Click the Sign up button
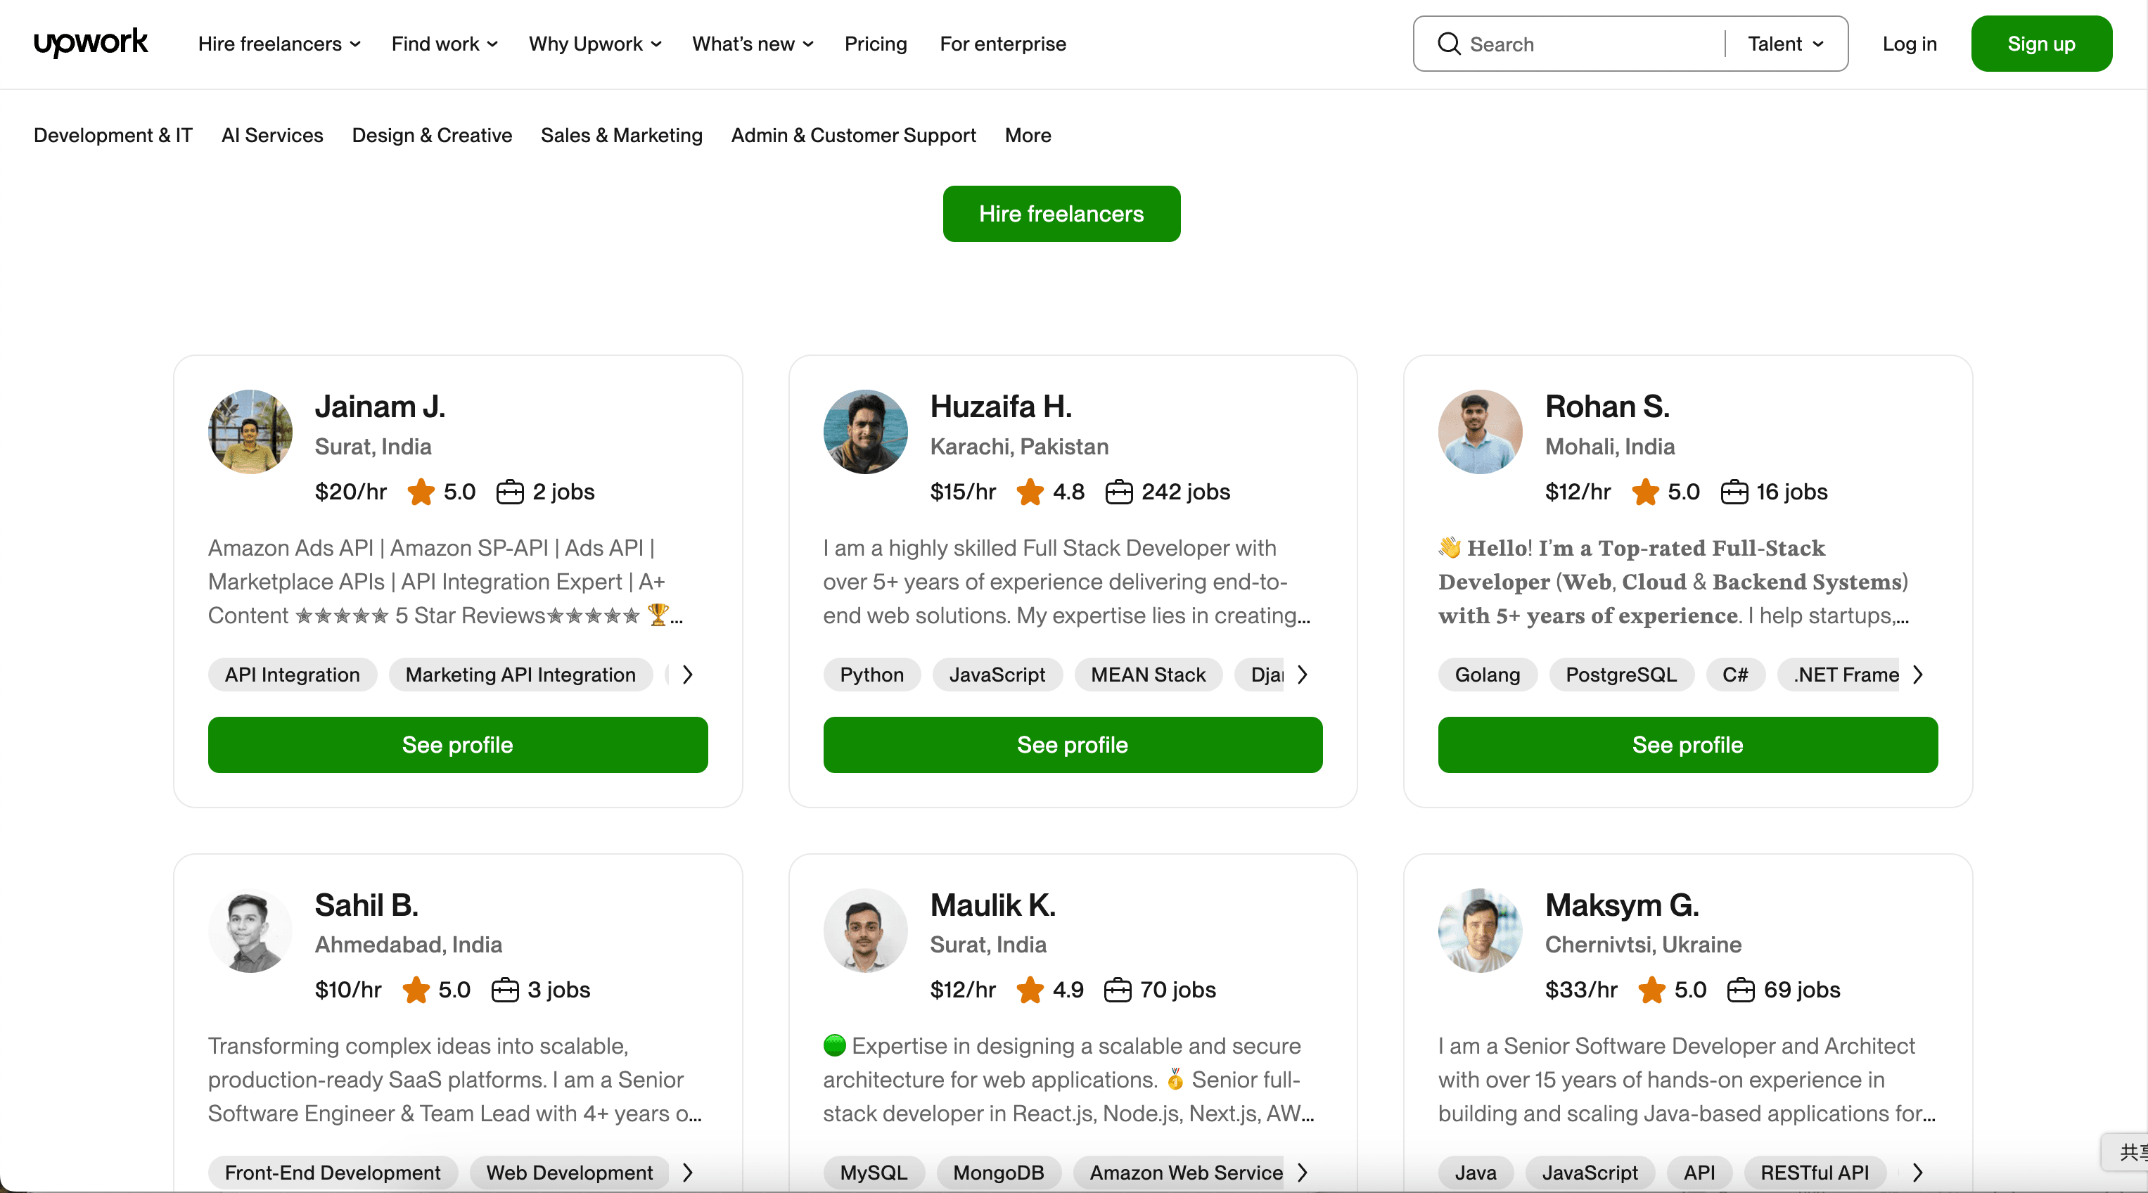This screenshot has width=2148, height=1193. point(2040,44)
